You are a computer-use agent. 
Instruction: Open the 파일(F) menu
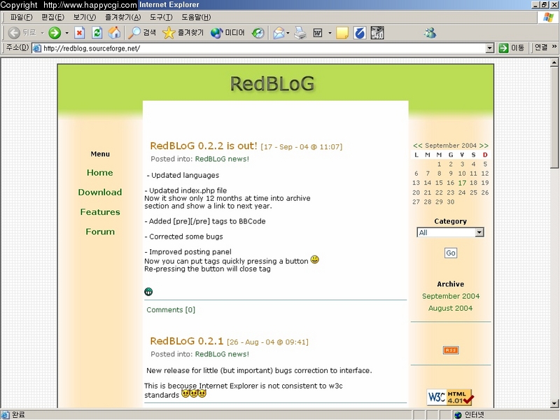tap(22, 17)
